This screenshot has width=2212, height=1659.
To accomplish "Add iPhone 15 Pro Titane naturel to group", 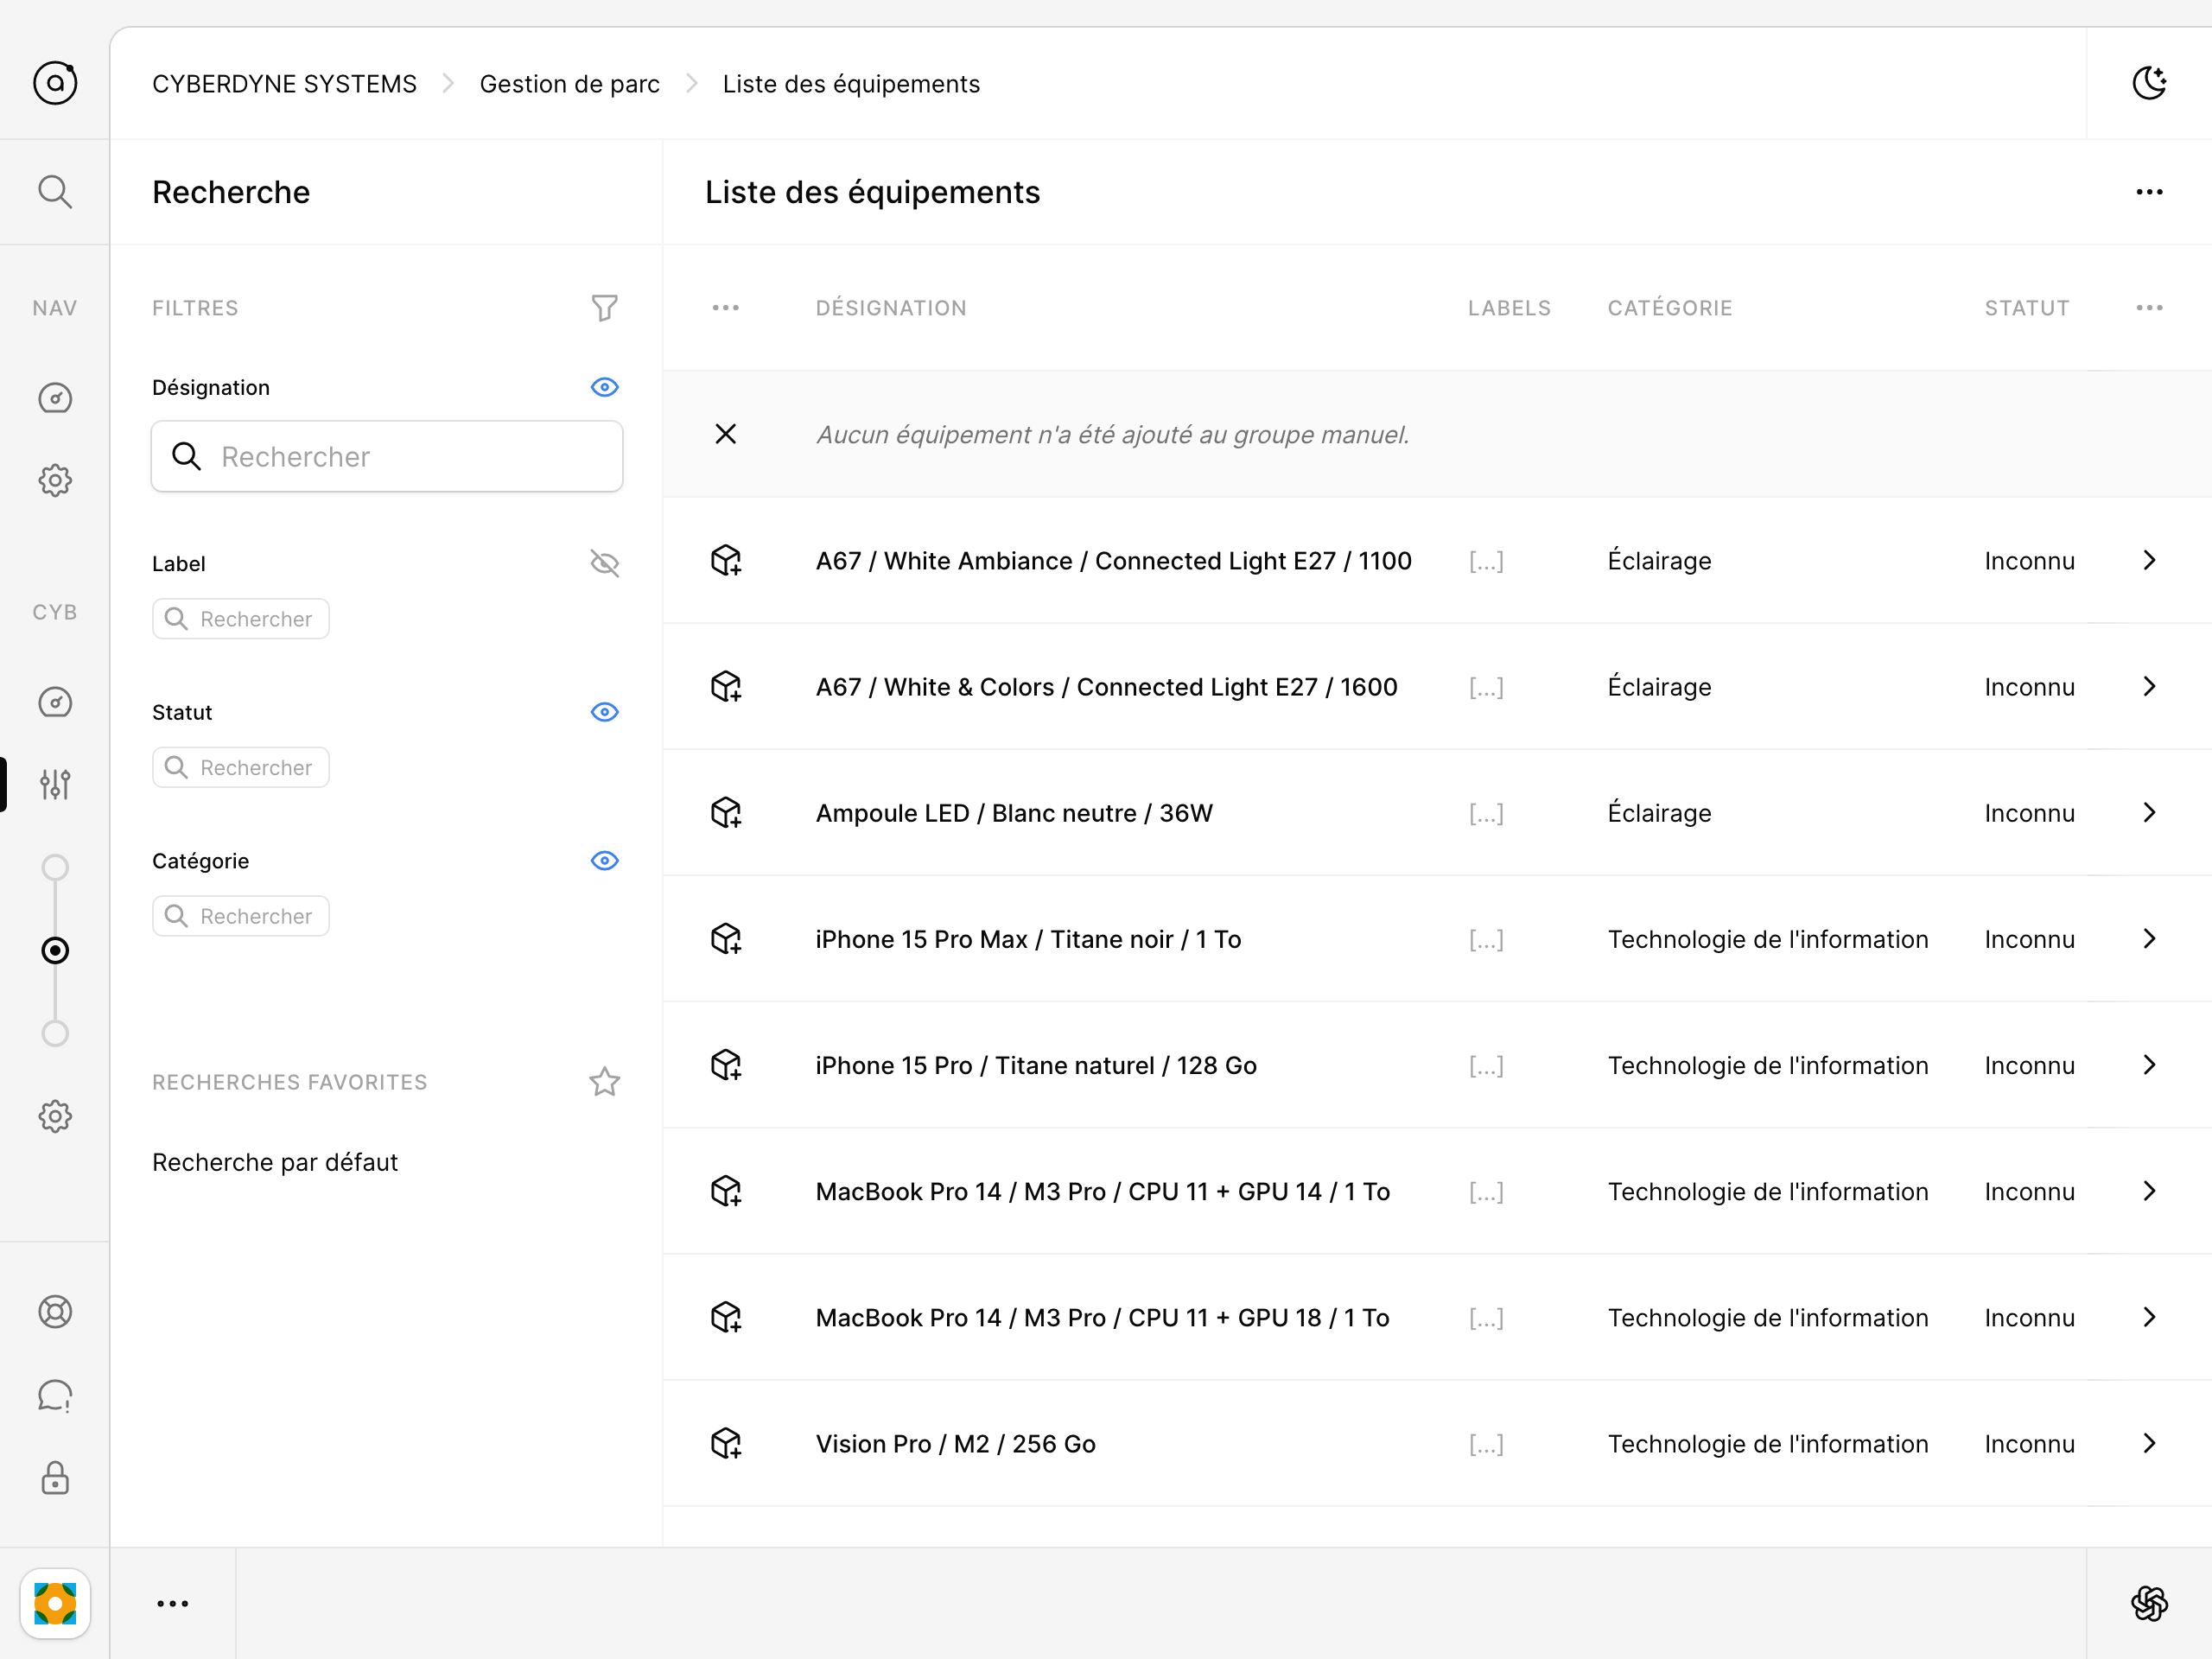I will [x=726, y=1065].
